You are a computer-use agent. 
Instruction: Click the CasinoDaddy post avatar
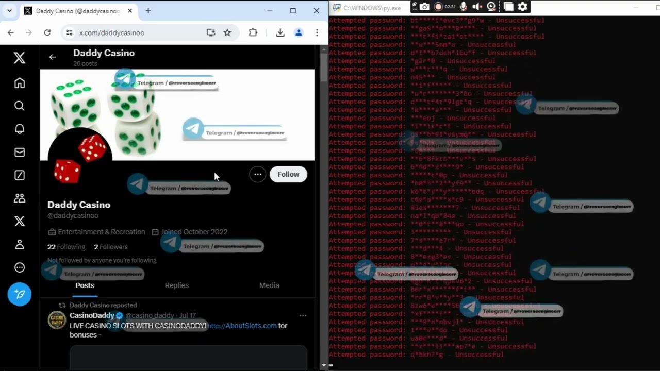click(x=57, y=320)
